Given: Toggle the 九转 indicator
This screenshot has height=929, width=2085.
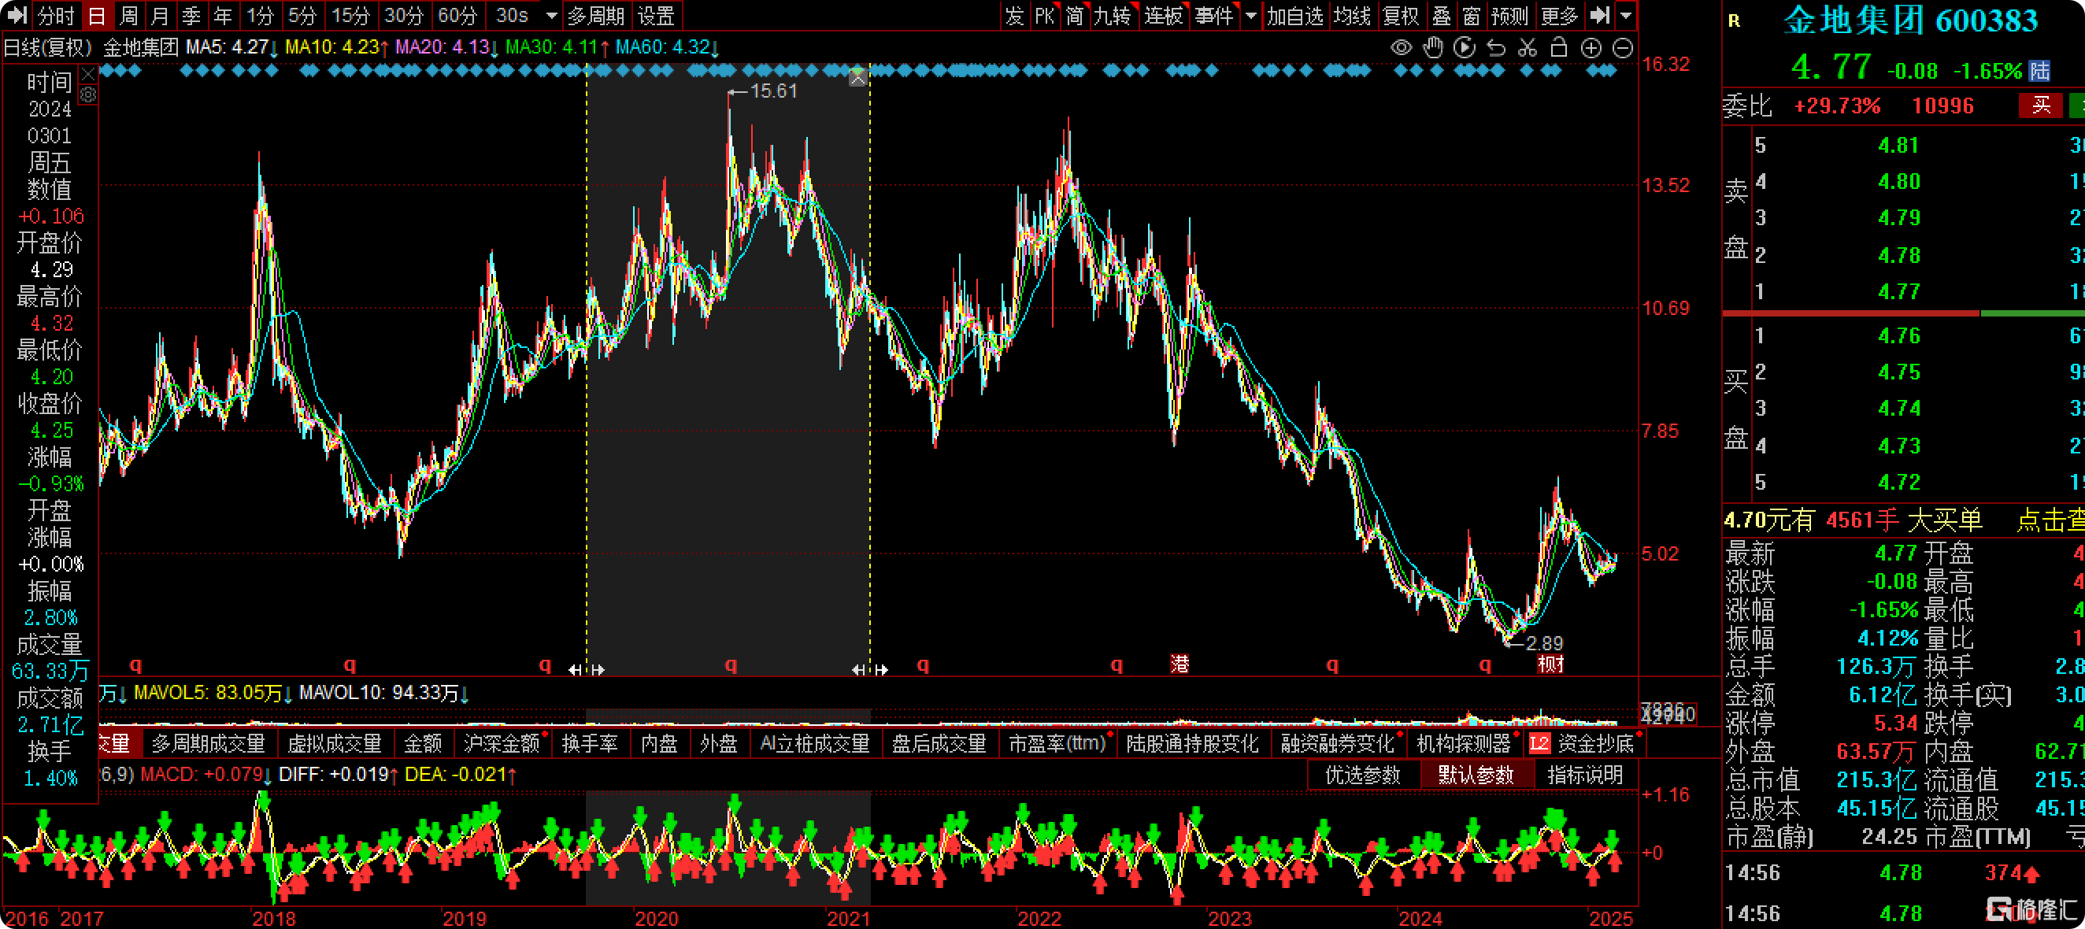Looking at the screenshot, I should [1112, 16].
